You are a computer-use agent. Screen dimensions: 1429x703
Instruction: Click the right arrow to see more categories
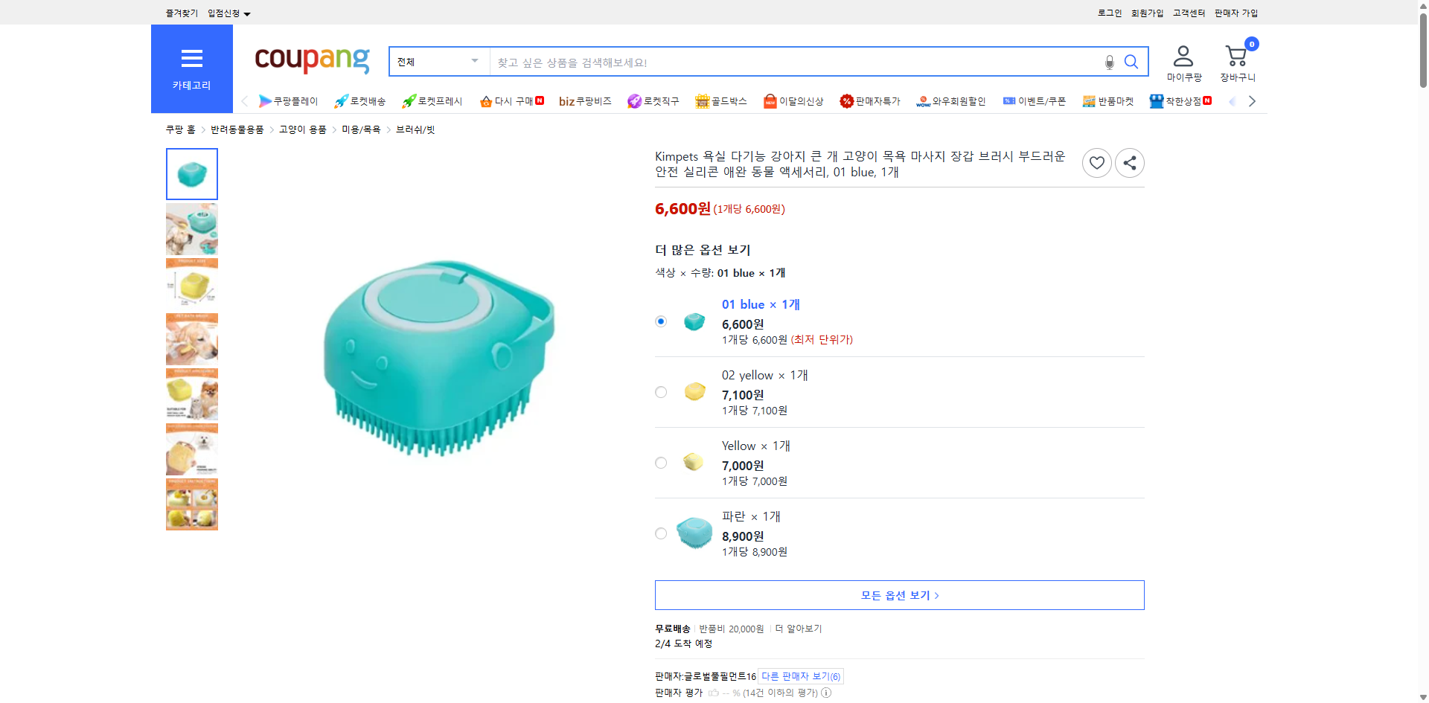(1252, 100)
